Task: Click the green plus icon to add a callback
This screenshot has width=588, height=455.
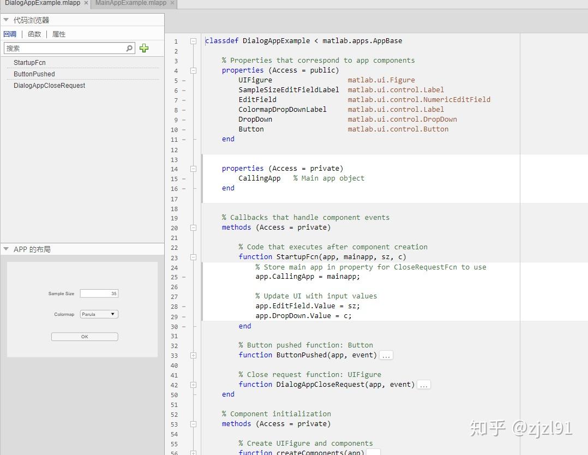Action: [x=144, y=48]
